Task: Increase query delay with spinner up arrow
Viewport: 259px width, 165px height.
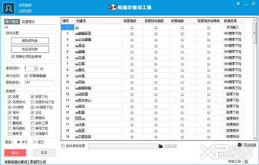Action: coord(36,67)
